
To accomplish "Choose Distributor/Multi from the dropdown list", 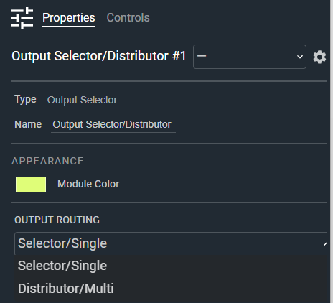I will 171,289.
